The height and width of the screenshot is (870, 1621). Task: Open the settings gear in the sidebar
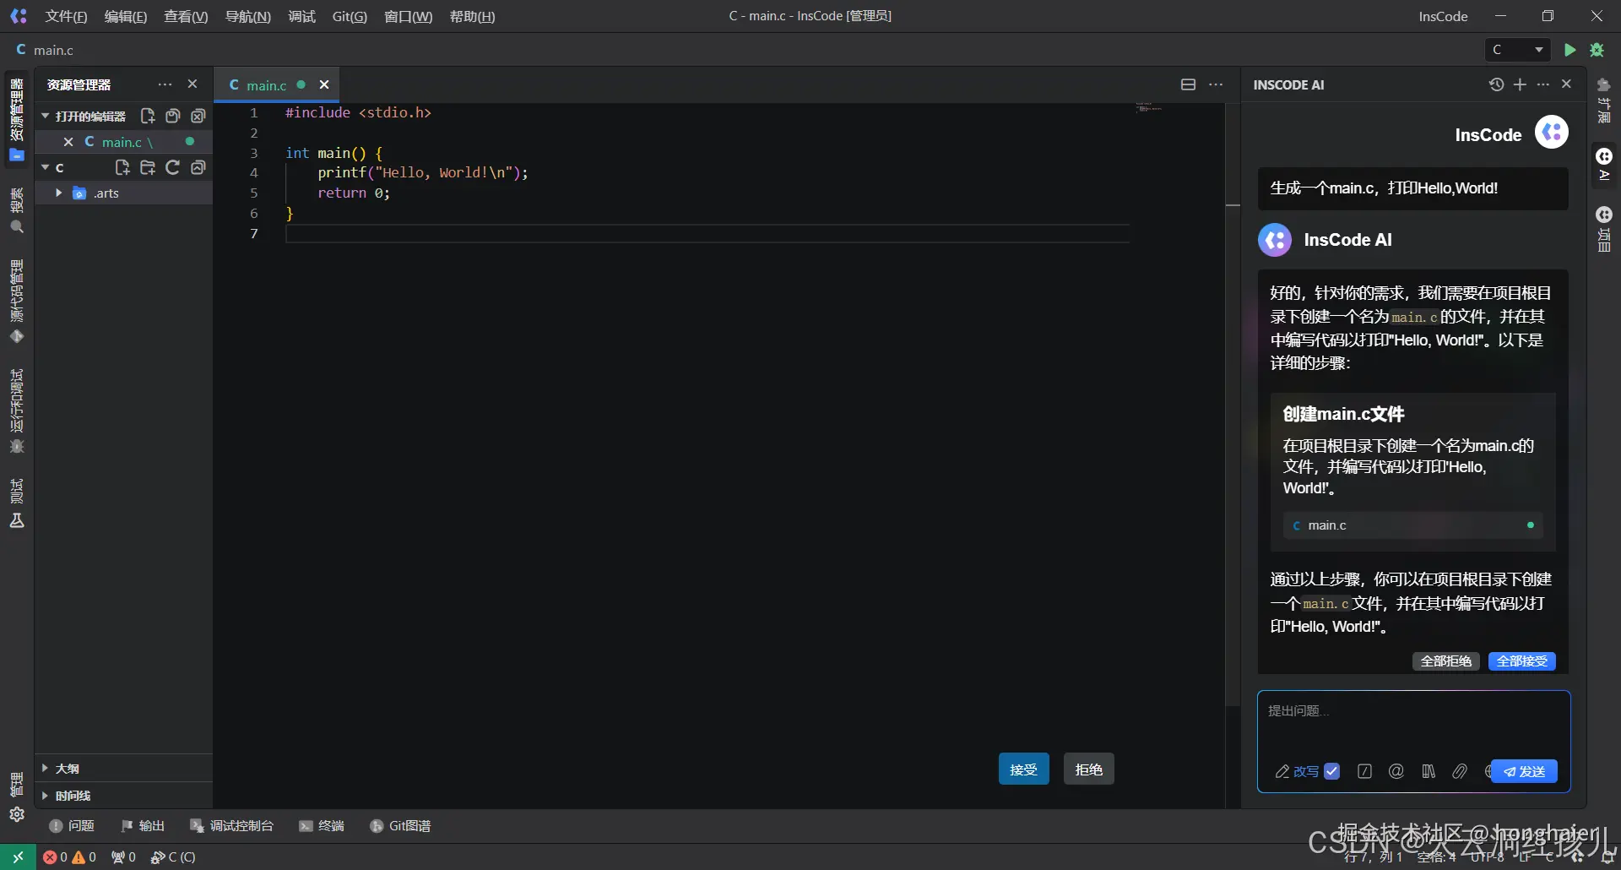tap(17, 814)
